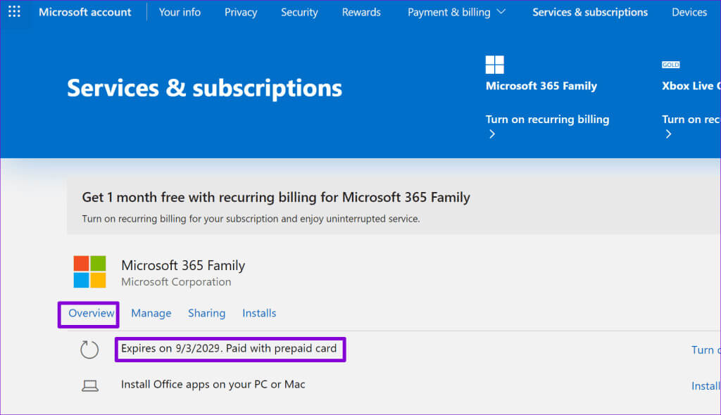Go to Your info page
Image resolution: width=721 pixels, height=415 pixels.
[180, 12]
